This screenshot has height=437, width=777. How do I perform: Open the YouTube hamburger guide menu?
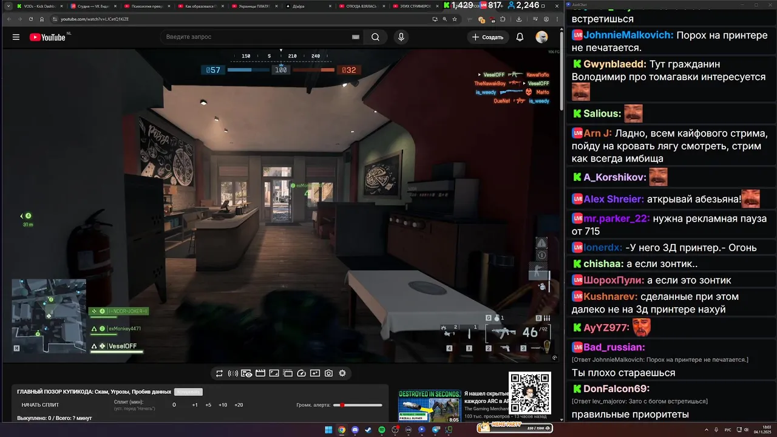16,37
